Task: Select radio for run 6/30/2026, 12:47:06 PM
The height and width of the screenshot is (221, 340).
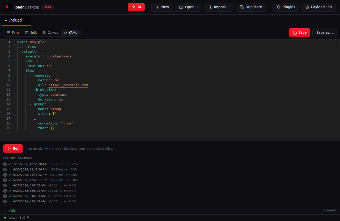Action: click(5, 169)
